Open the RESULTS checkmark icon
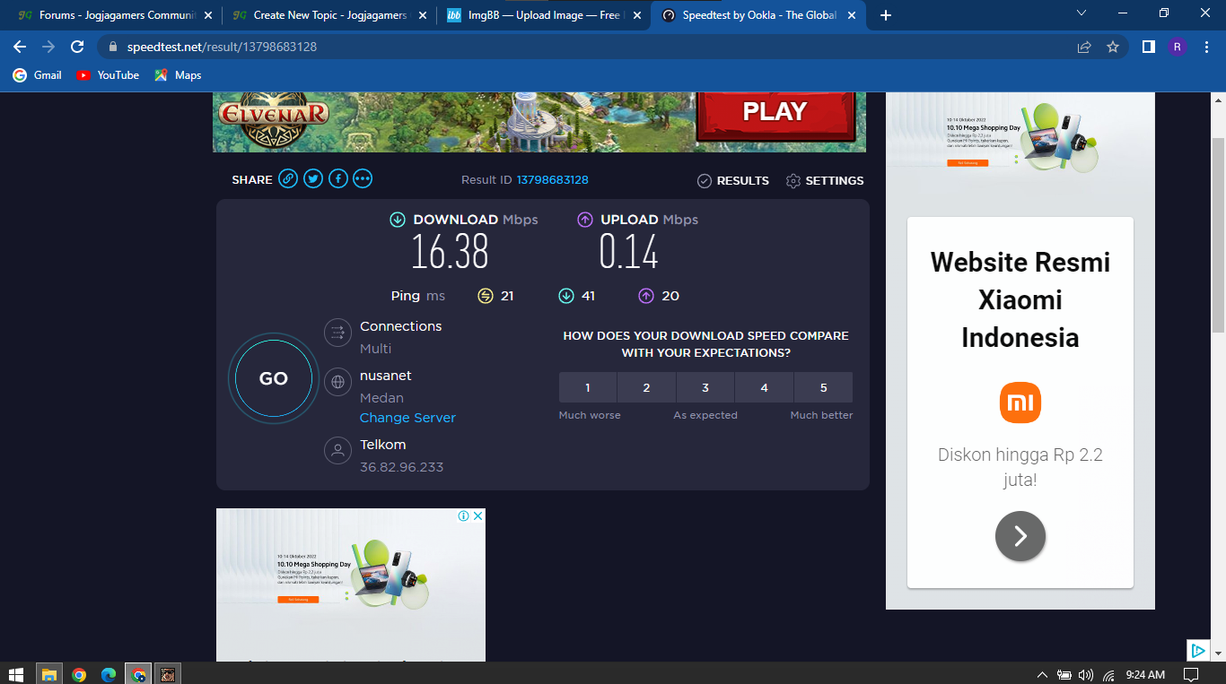 coord(705,181)
